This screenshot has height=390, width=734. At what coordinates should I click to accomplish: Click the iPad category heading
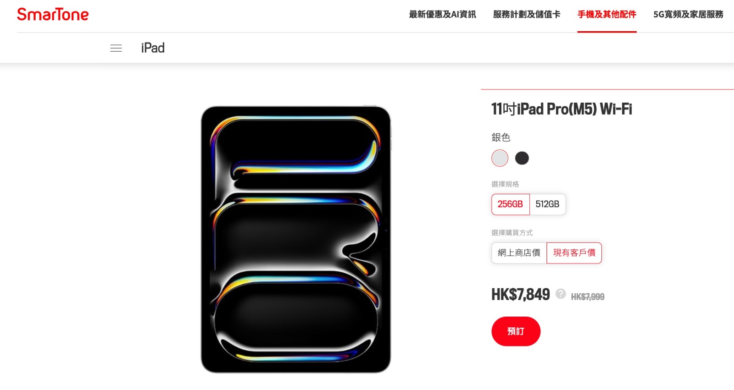[153, 48]
